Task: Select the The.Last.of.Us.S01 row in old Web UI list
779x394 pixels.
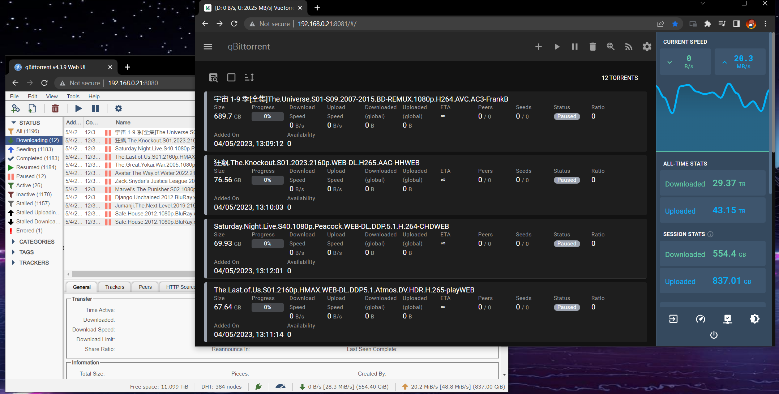Action: point(130,157)
